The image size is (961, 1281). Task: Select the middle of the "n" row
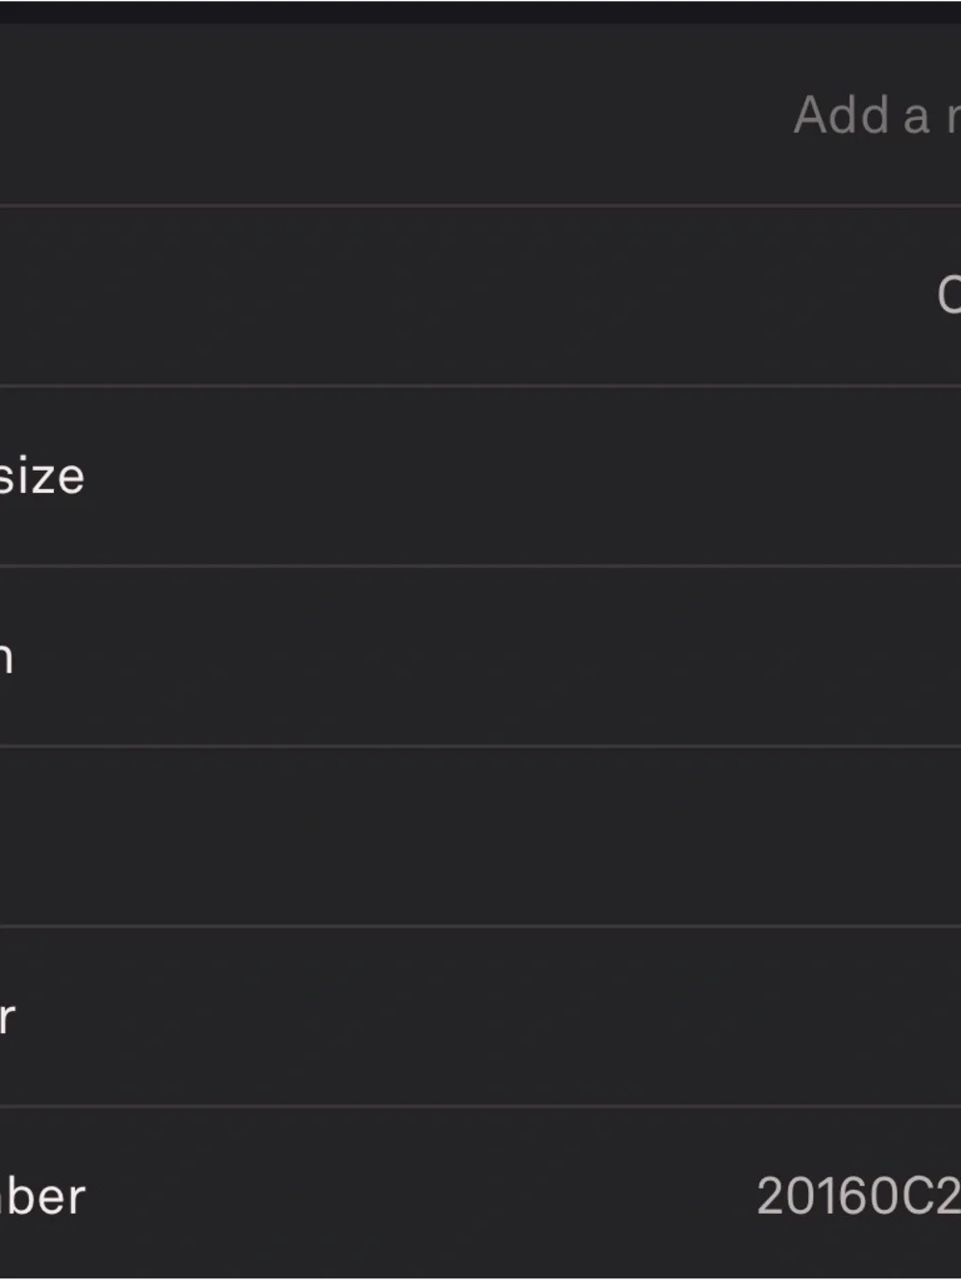pyautogui.click(x=480, y=656)
